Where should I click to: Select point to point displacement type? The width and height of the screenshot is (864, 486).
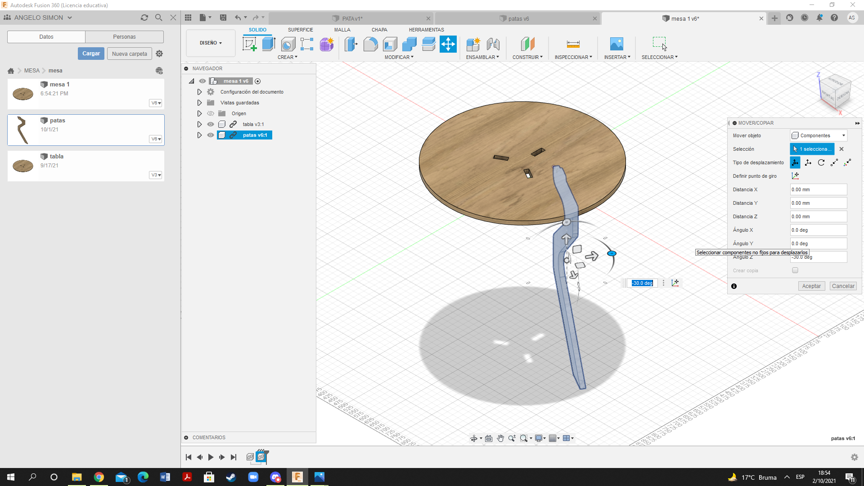click(x=834, y=162)
